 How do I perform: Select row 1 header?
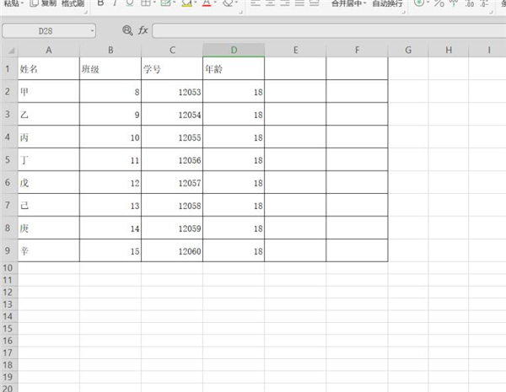coord(8,68)
